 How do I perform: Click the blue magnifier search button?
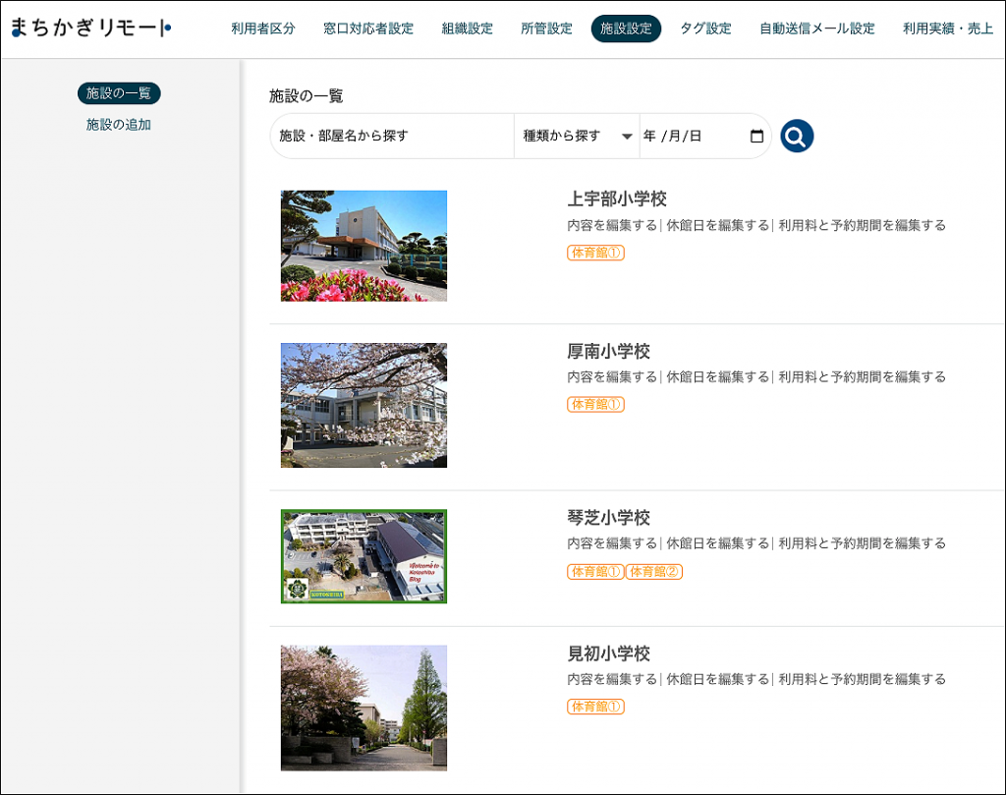point(796,136)
